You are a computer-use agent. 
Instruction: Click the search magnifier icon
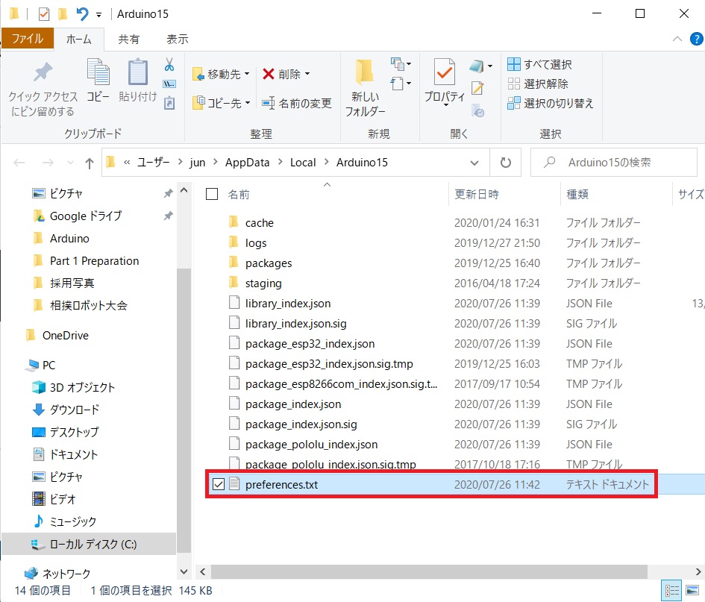[549, 162]
